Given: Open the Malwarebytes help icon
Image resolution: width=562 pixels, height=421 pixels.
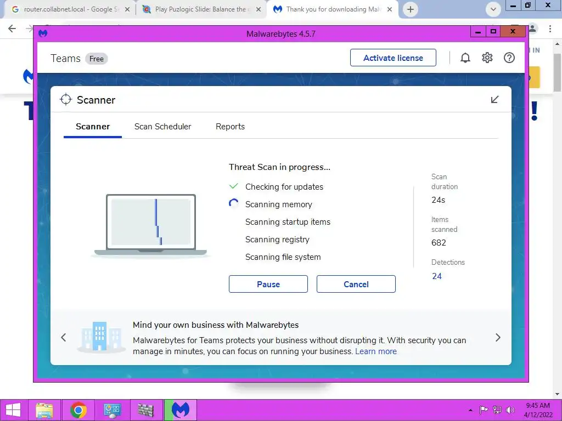Looking at the screenshot, I should (509, 58).
